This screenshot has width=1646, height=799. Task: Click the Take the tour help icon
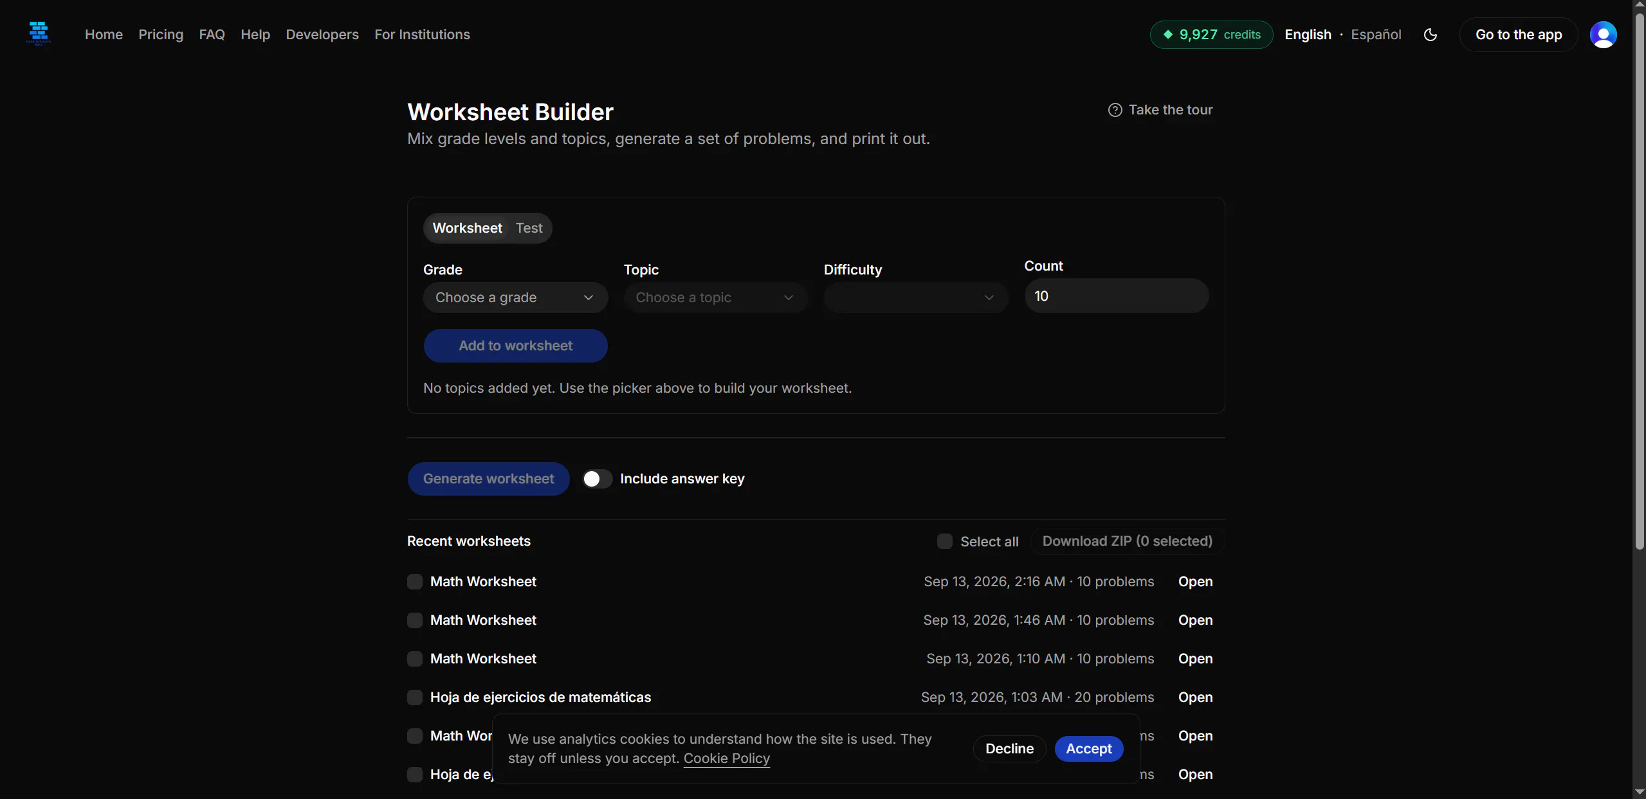point(1115,110)
